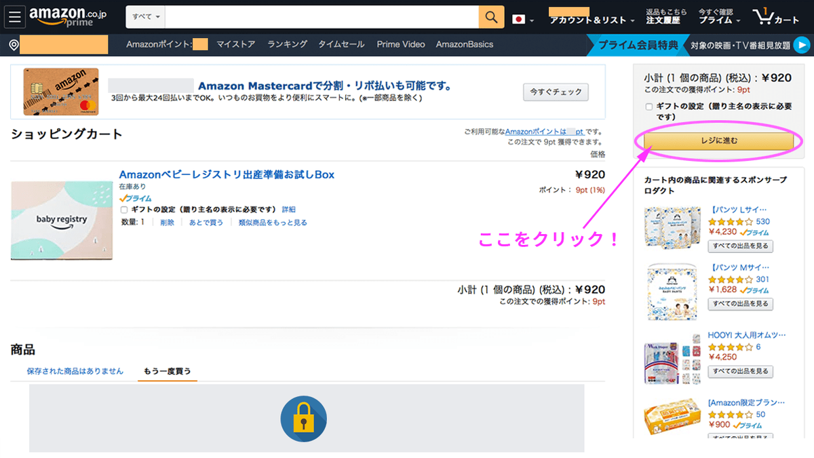
Task: Click star rating with 6 reviews
Action: point(731,347)
